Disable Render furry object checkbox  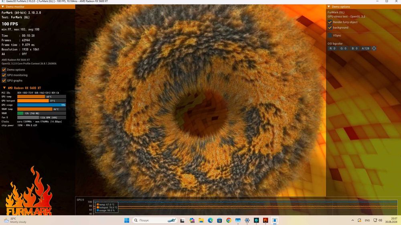(330, 22)
